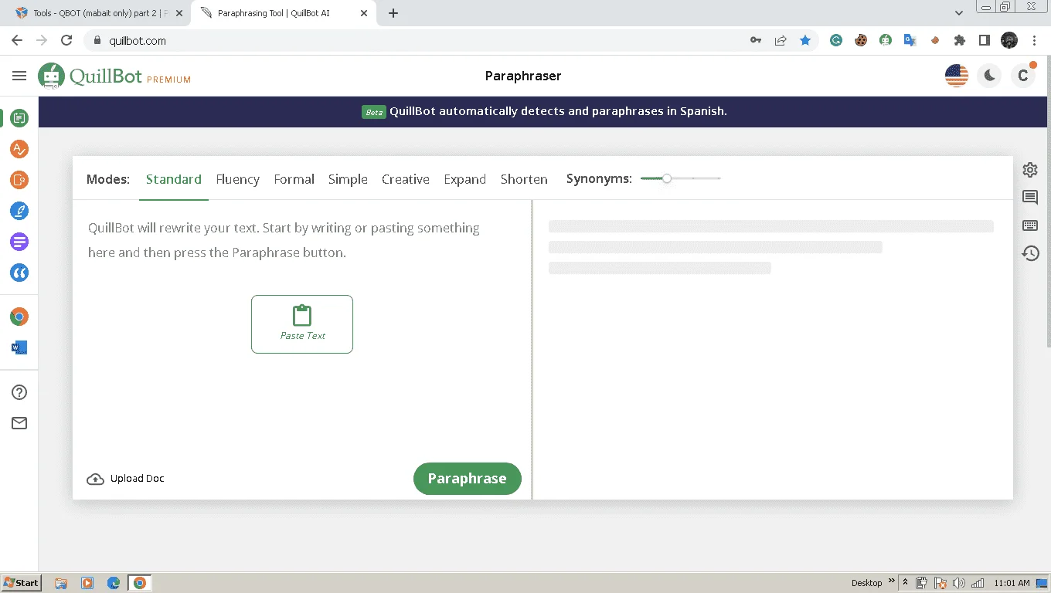
Task: Open a new browser tab
Action: [x=393, y=13]
